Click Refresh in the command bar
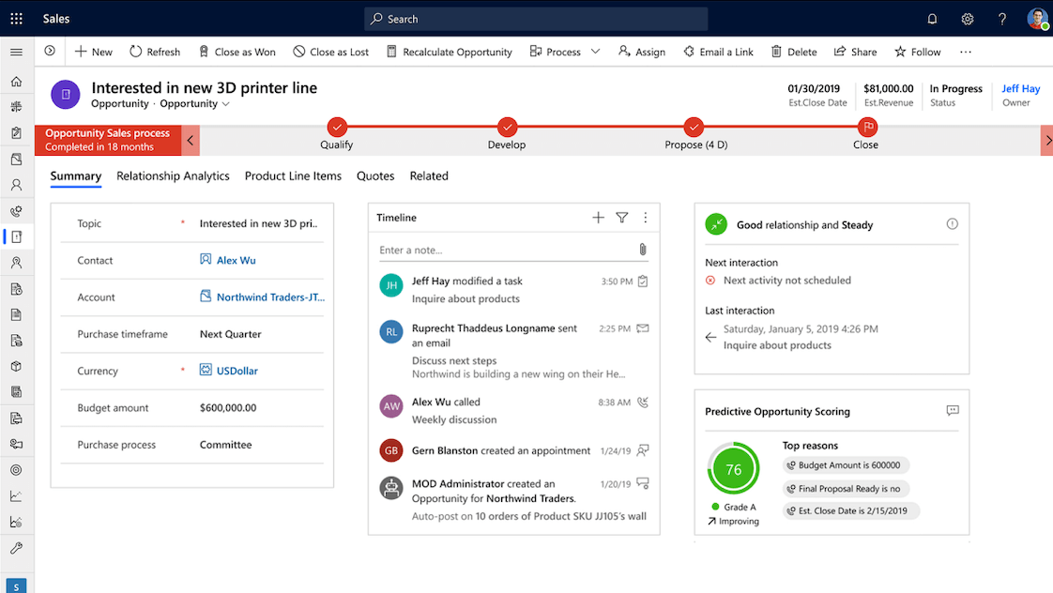 [x=155, y=52]
